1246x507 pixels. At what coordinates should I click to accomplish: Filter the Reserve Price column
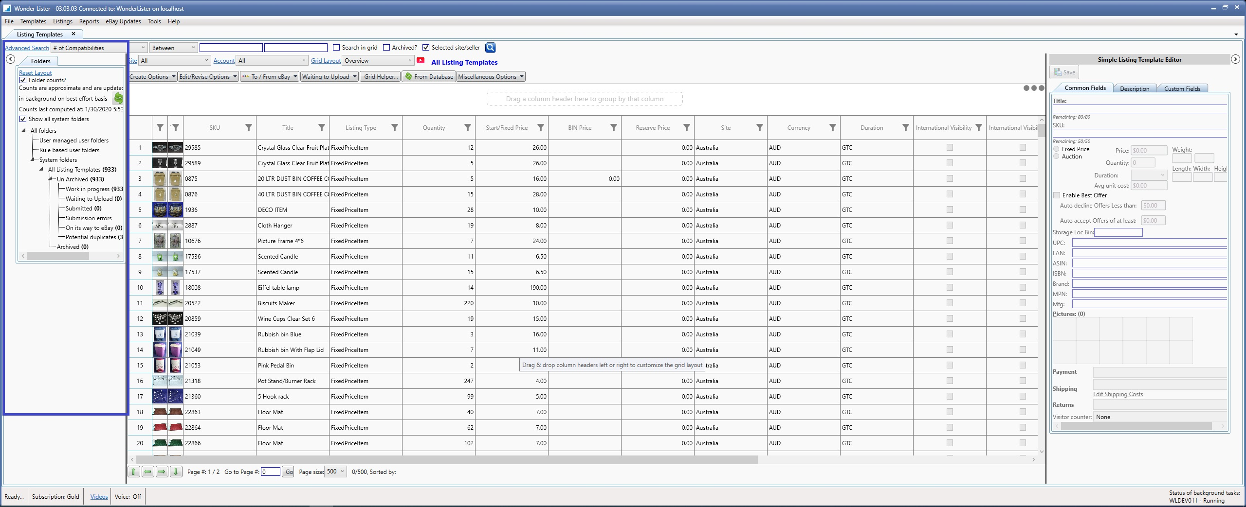tap(687, 128)
